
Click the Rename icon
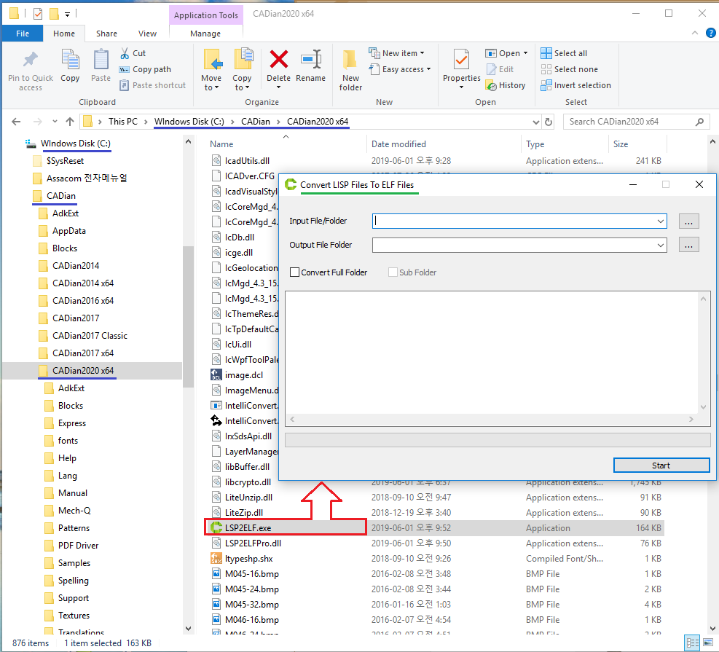(311, 59)
